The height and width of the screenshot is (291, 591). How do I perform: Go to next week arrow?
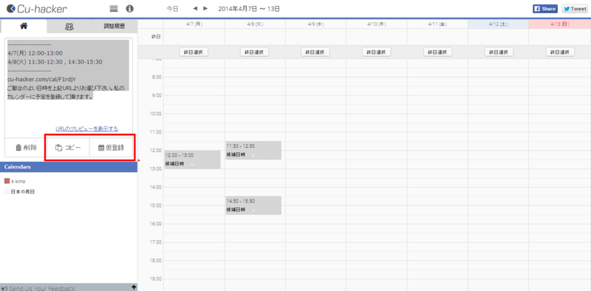coord(205,9)
